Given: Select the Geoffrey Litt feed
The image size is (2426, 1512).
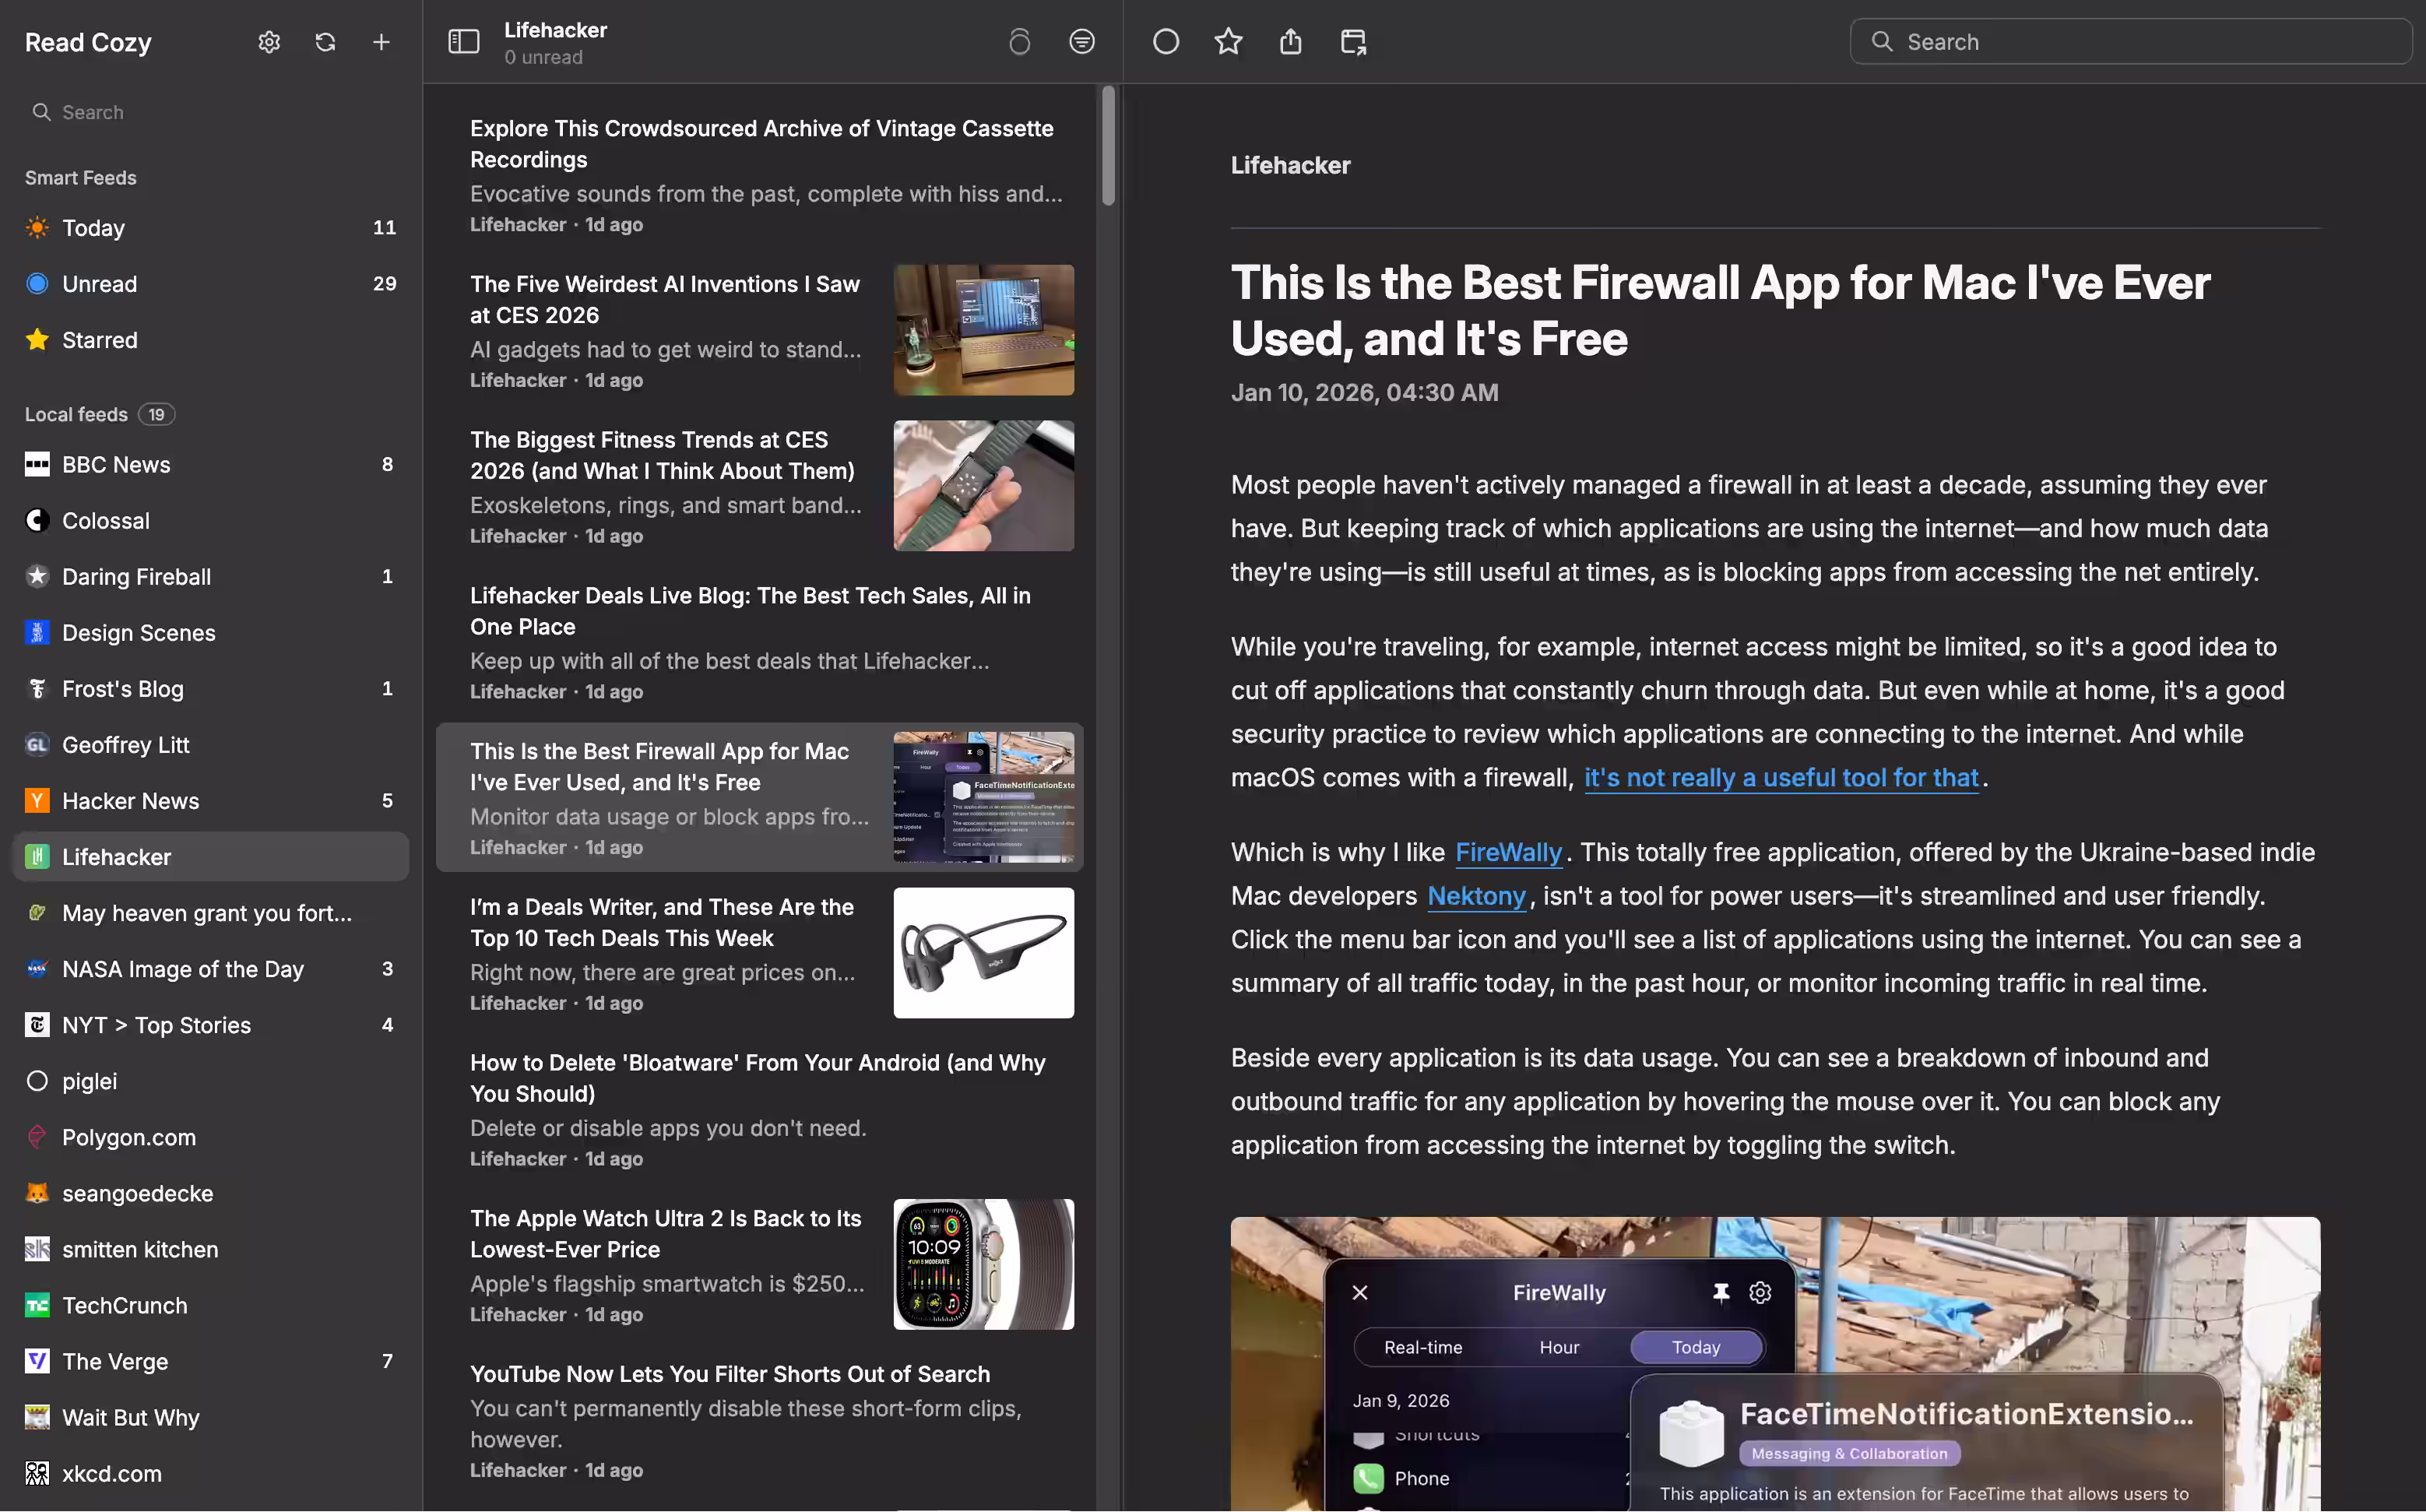Looking at the screenshot, I should click(210, 745).
